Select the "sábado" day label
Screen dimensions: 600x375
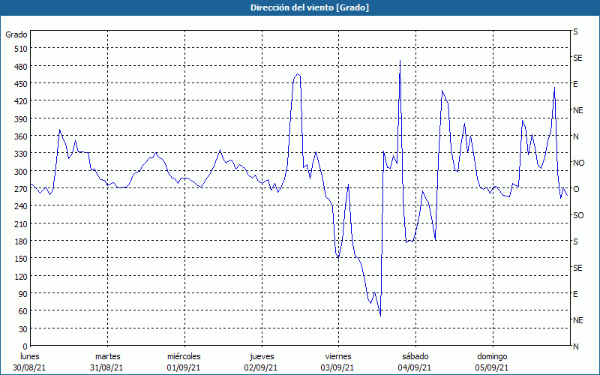(415, 356)
